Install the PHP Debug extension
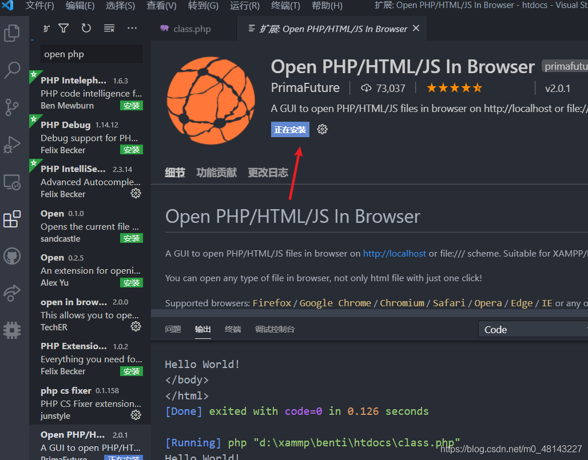Screen dimensions: 588x460 tap(131, 150)
